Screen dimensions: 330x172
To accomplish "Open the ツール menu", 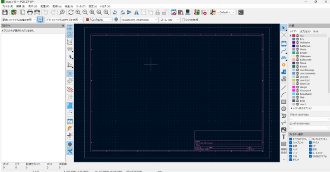I will point(80,6).
